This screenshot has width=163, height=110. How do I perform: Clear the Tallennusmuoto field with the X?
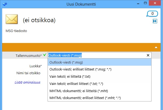click(x=148, y=55)
